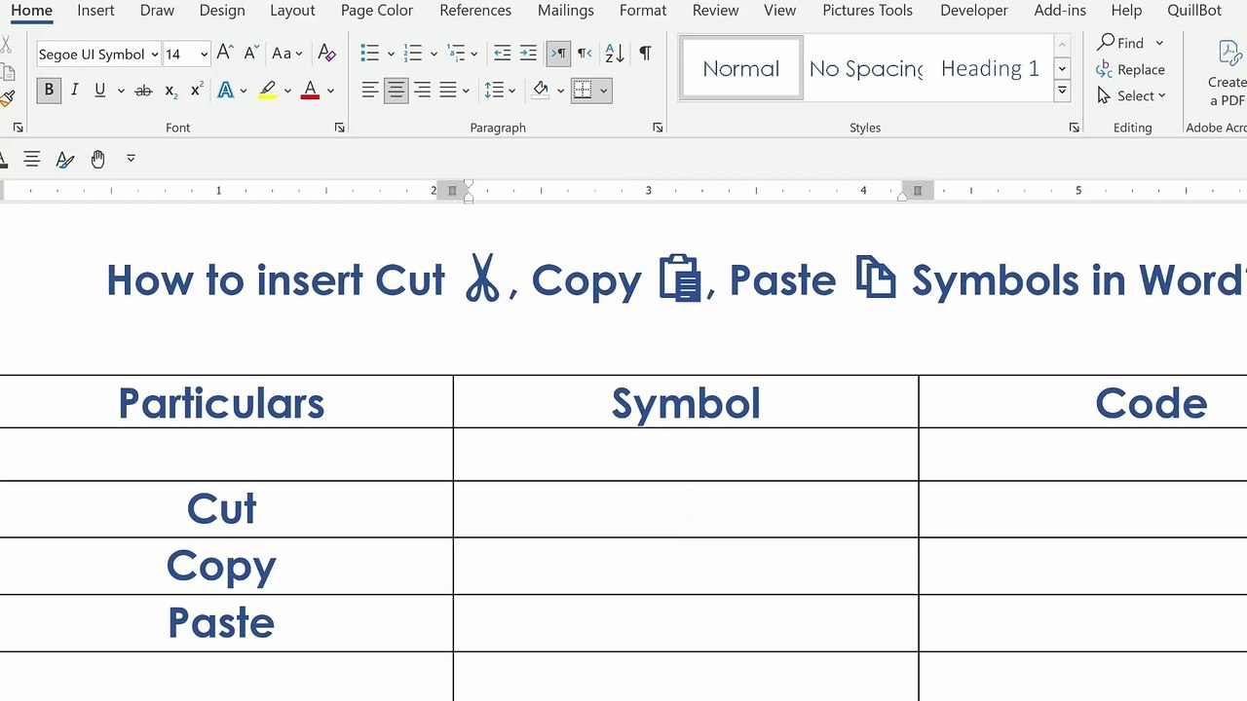Screen dimensions: 1247x701
Task: Toggle Left-to-Right text direction
Action: coord(558,54)
